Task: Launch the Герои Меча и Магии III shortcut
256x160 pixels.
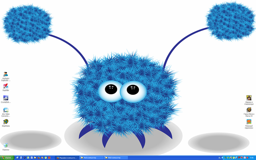Action: [249, 110]
